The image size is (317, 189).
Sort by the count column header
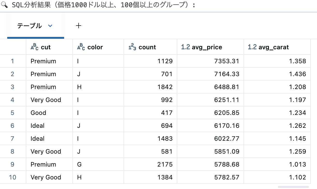tap(147, 47)
